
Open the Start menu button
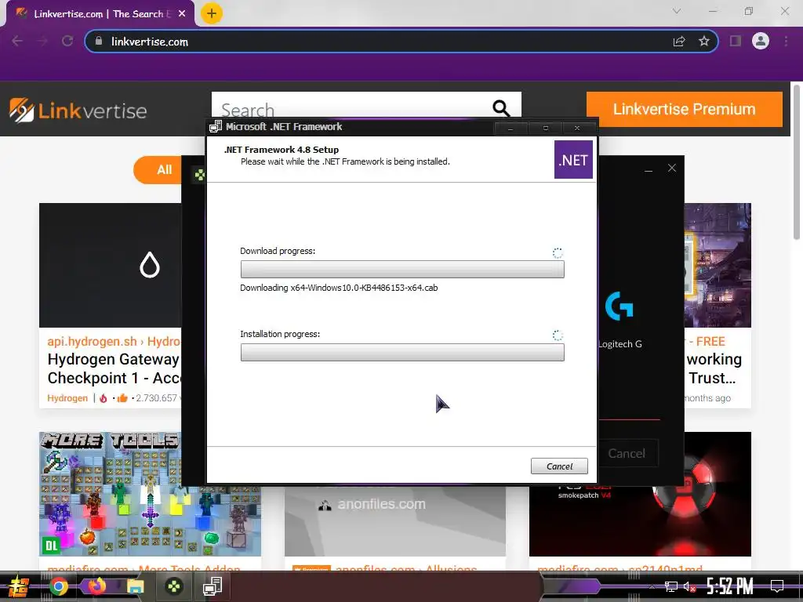(x=19, y=587)
